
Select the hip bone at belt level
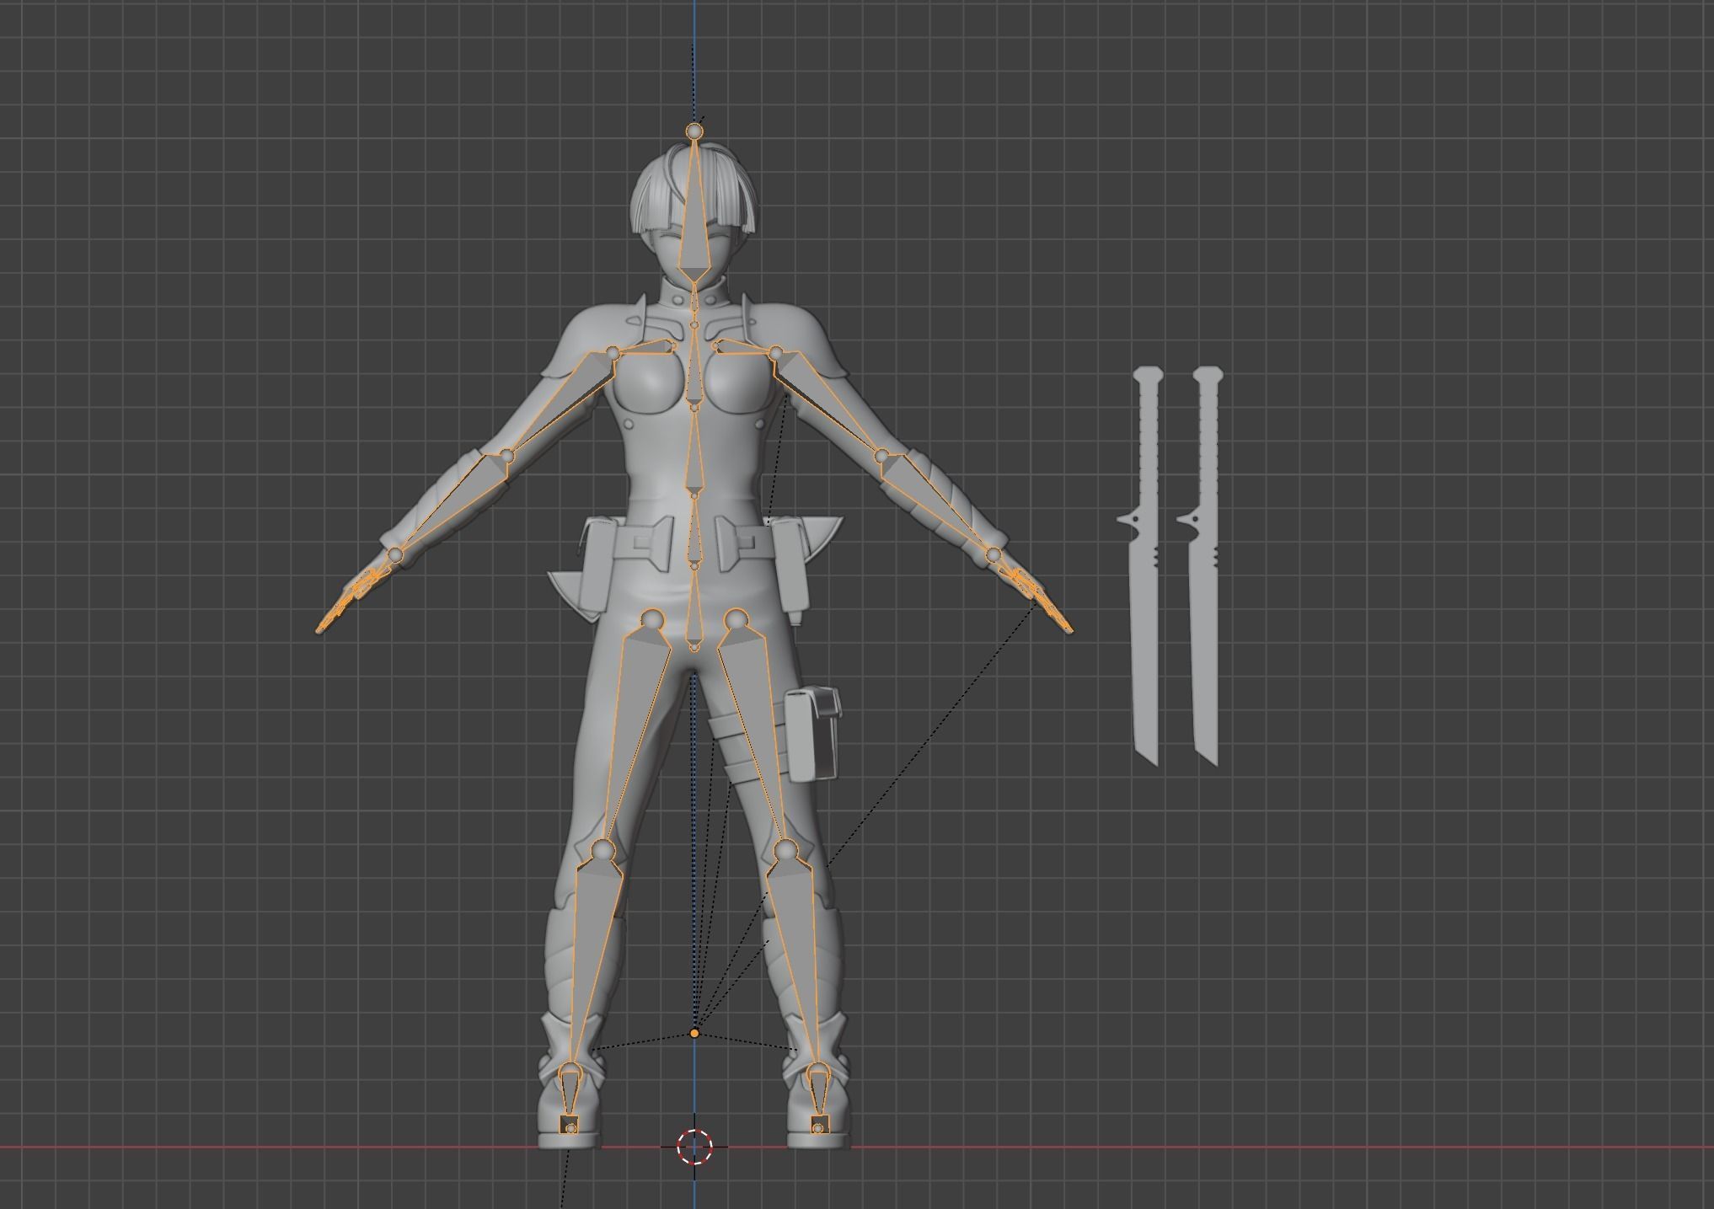[x=694, y=533]
